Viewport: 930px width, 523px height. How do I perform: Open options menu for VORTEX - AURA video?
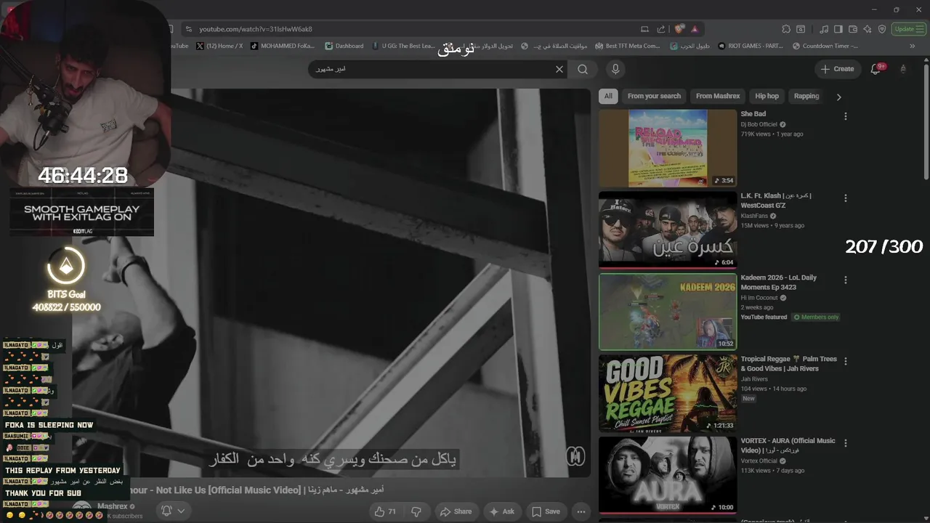click(845, 443)
